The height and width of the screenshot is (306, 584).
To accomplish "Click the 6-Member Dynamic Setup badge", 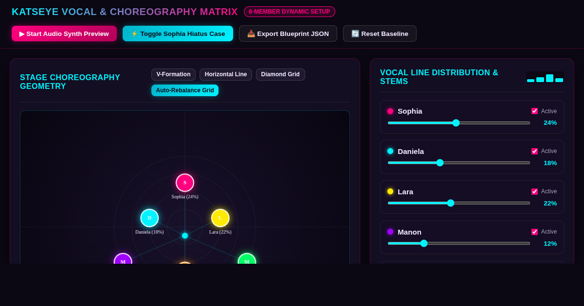I will [x=290, y=12].
